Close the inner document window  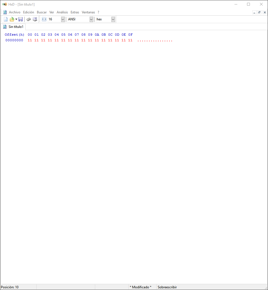265,12
